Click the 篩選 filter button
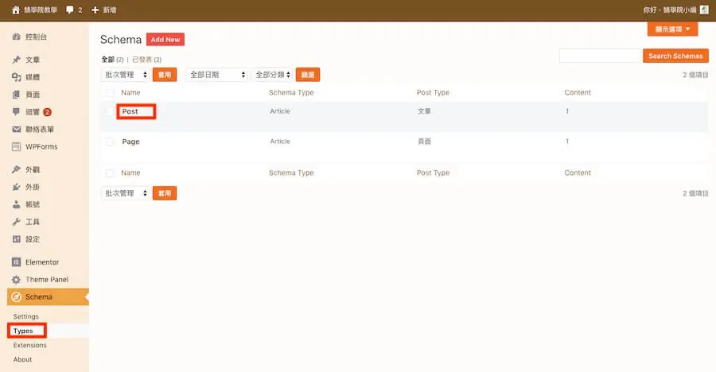The image size is (716, 372). 308,75
